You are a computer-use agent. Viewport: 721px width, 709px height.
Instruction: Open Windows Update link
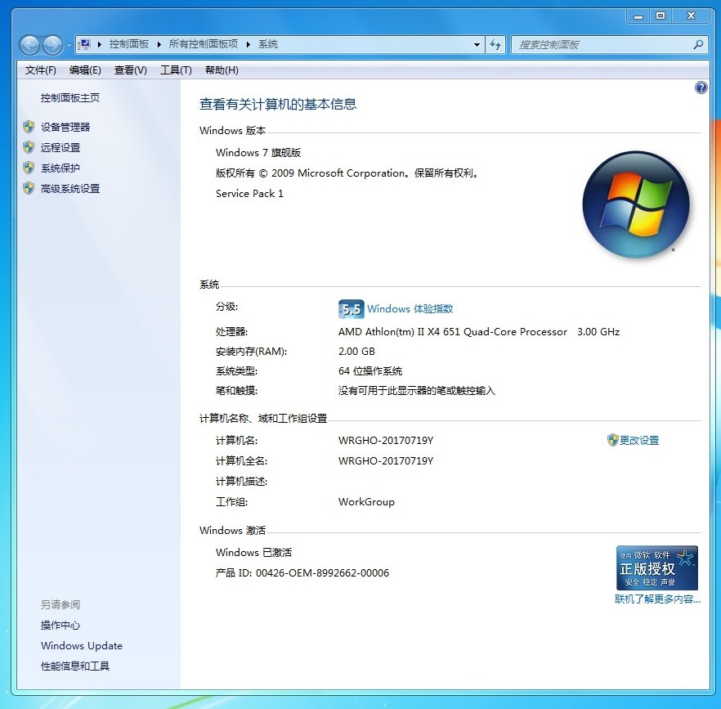click(x=82, y=645)
